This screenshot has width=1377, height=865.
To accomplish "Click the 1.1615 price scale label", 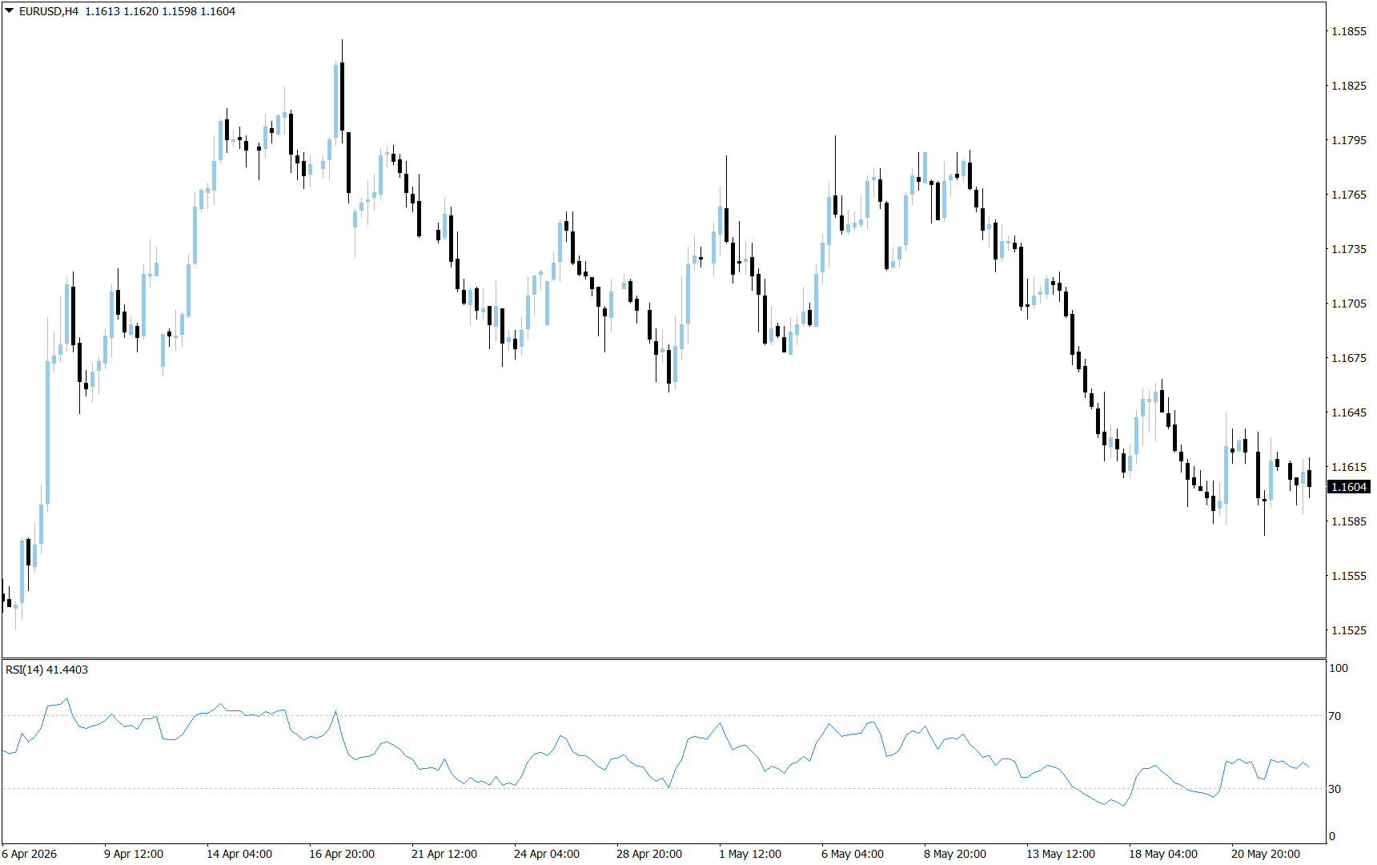I will (x=1349, y=467).
